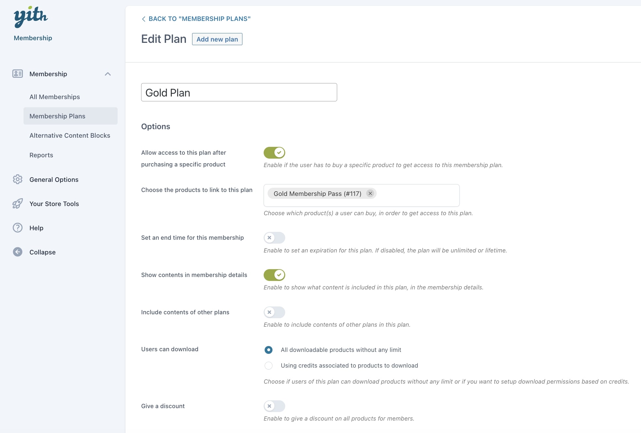Click the Gold Plan name field
Viewport: 641px width, 433px height.
[x=239, y=93]
